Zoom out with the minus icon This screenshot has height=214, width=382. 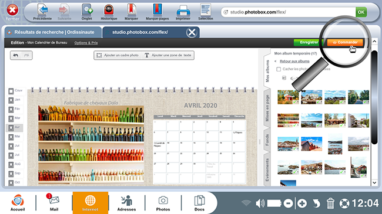(288, 203)
